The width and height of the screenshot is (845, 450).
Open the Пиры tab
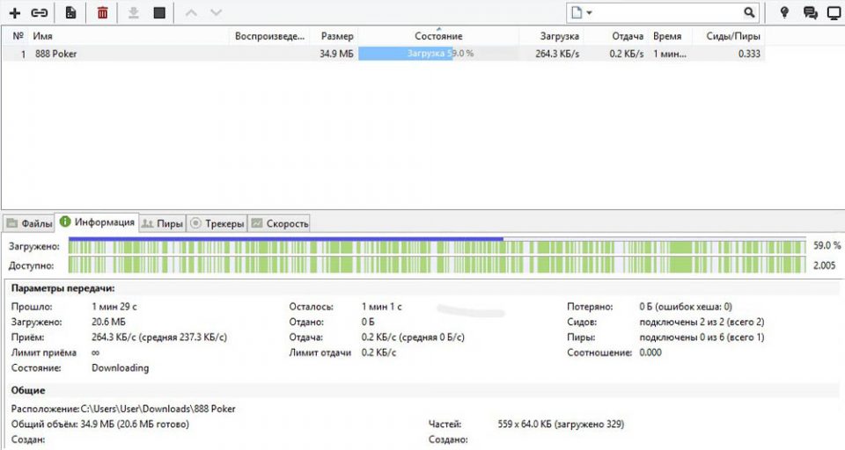(163, 223)
